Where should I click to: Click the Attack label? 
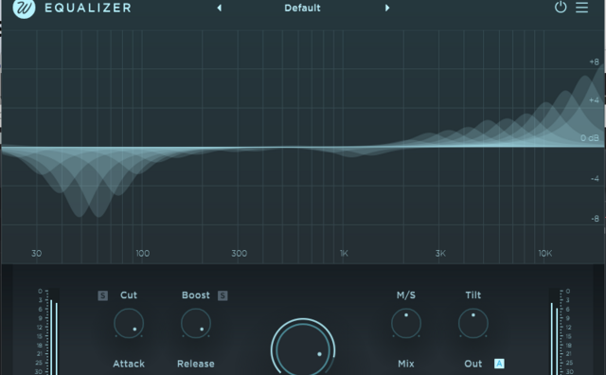click(x=129, y=364)
